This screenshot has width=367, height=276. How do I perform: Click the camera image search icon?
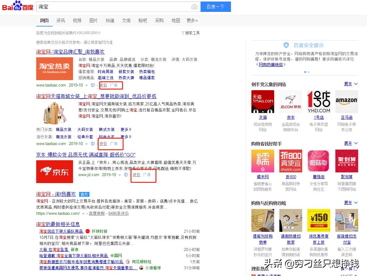(194, 7)
